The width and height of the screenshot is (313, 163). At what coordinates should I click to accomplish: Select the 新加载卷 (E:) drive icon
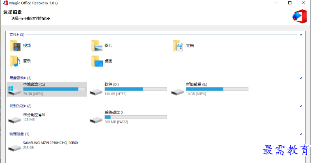click(177, 92)
